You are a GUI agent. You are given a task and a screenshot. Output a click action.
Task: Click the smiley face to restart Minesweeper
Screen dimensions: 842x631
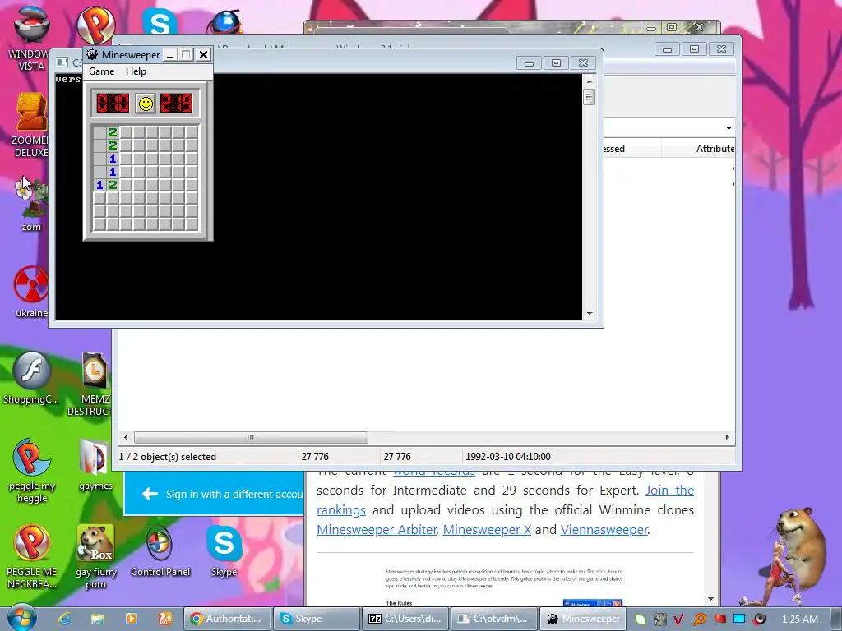coord(146,103)
